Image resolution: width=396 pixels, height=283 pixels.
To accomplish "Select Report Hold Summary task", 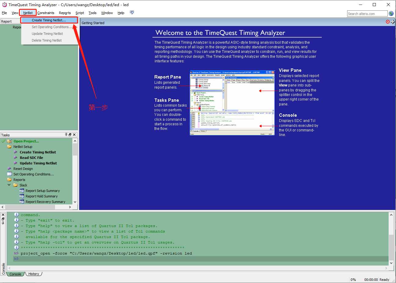I will click(x=42, y=196).
